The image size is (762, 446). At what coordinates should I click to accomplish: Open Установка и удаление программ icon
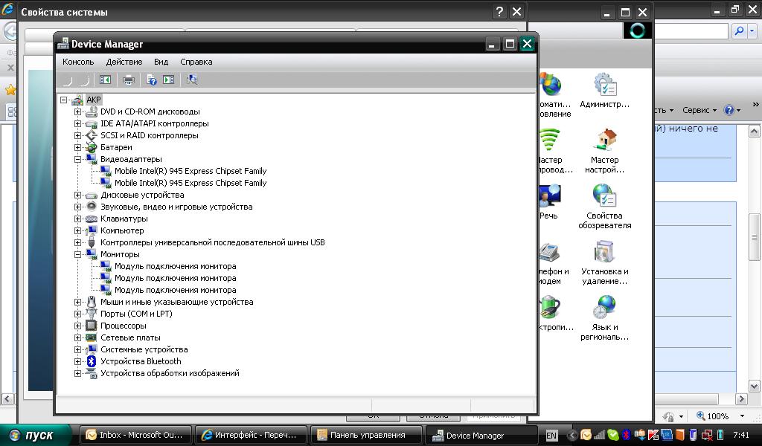[604, 262]
